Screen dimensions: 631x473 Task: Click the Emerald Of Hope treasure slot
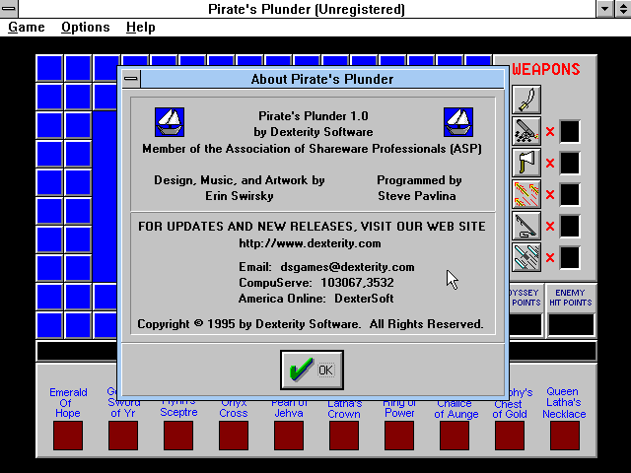click(x=68, y=436)
